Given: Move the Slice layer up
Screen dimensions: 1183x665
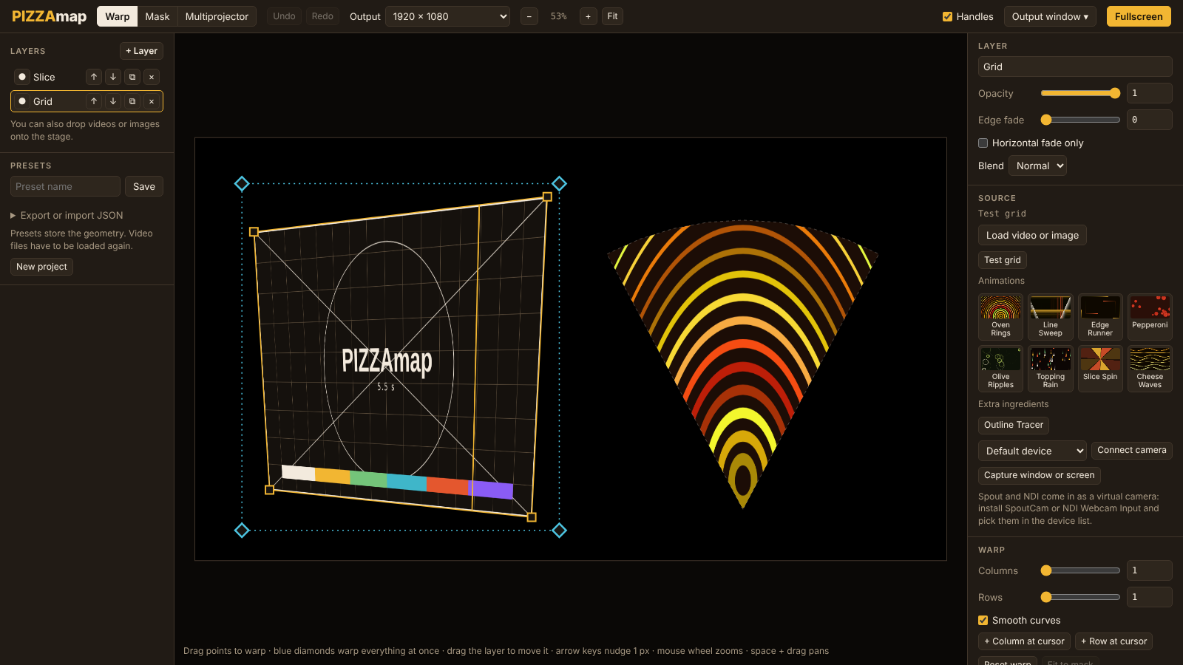Looking at the screenshot, I should pyautogui.click(x=94, y=77).
